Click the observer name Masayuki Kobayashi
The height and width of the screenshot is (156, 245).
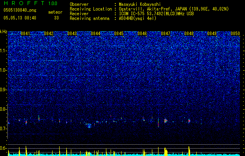coord(139,4)
